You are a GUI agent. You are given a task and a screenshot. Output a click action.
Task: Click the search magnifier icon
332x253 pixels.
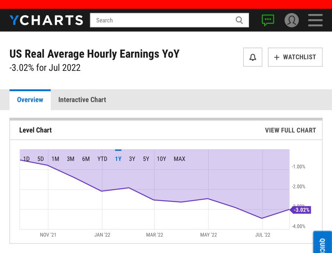point(239,20)
